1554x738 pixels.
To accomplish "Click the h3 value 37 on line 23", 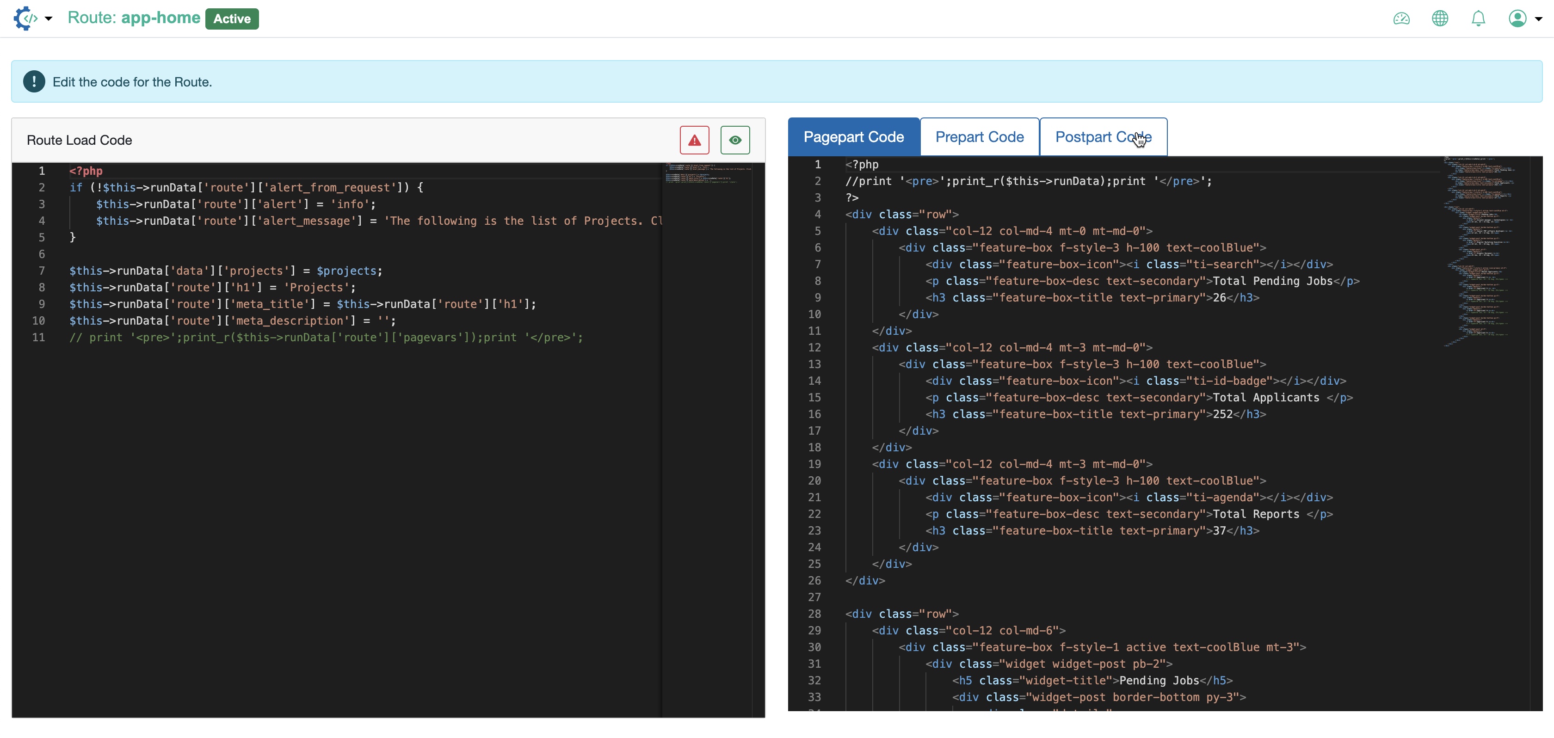I will point(1219,530).
